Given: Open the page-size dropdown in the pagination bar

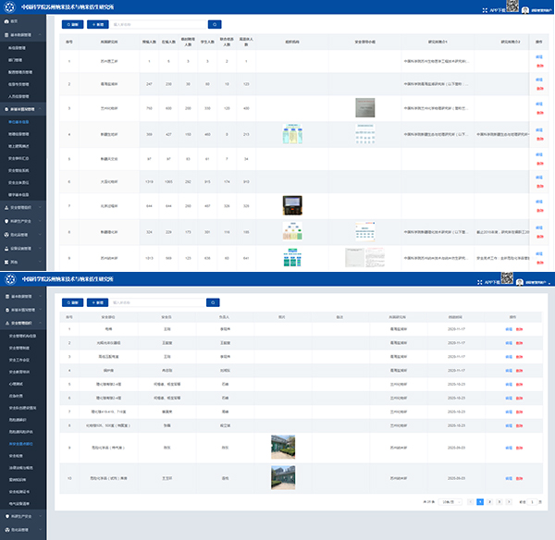Looking at the screenshot, I should pos(450,501).
